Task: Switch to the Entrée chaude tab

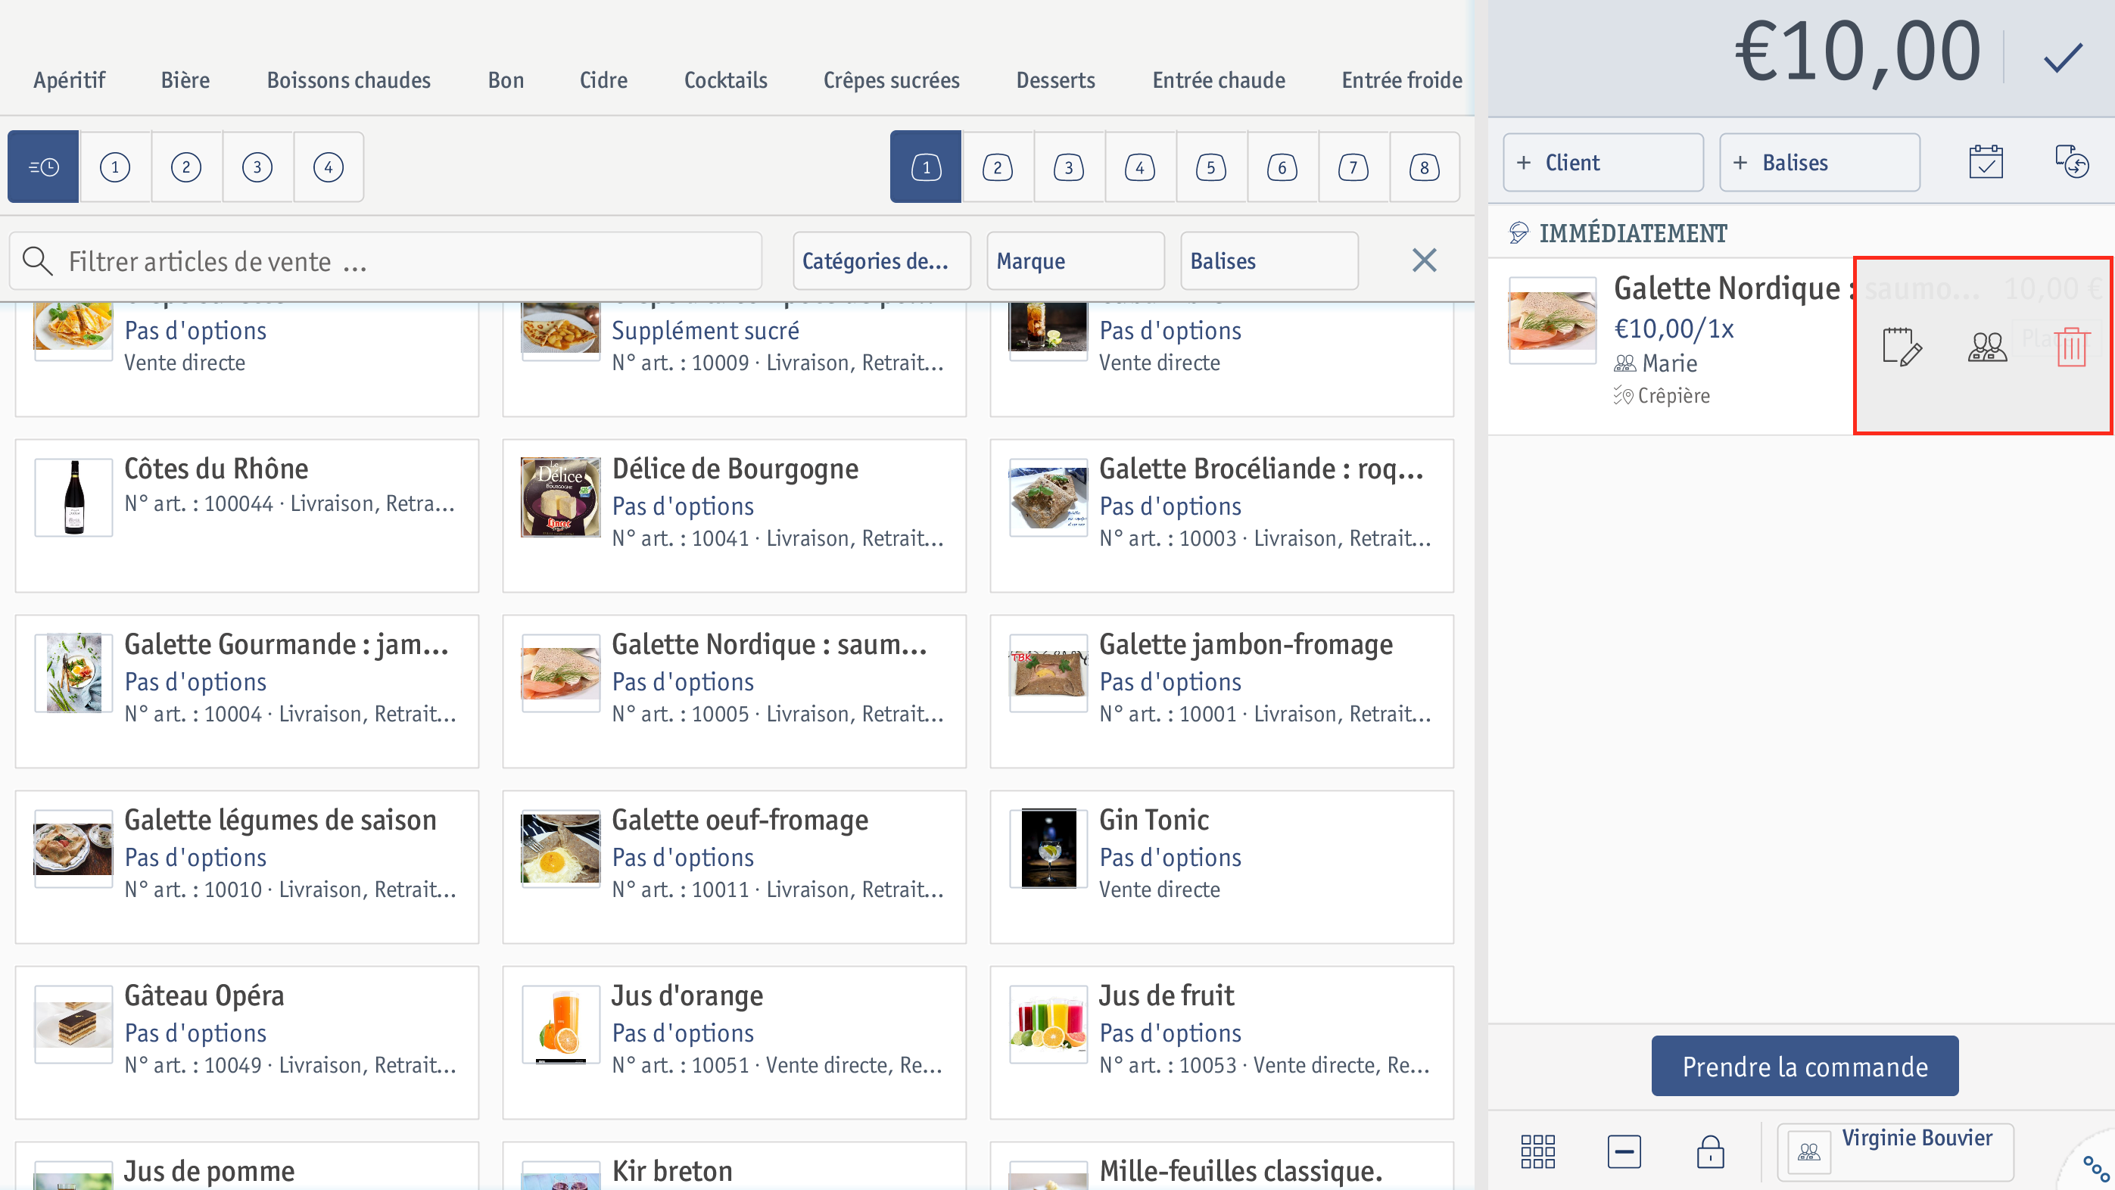Action: pos(1219,79)
